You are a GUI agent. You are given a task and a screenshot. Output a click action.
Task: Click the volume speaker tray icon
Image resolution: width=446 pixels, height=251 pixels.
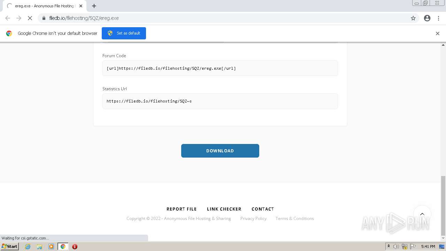coord(396,246)
